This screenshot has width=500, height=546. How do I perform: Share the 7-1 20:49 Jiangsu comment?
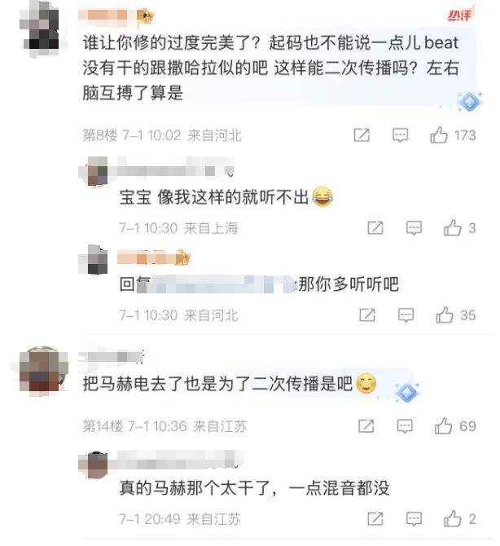tap(375, 518)
